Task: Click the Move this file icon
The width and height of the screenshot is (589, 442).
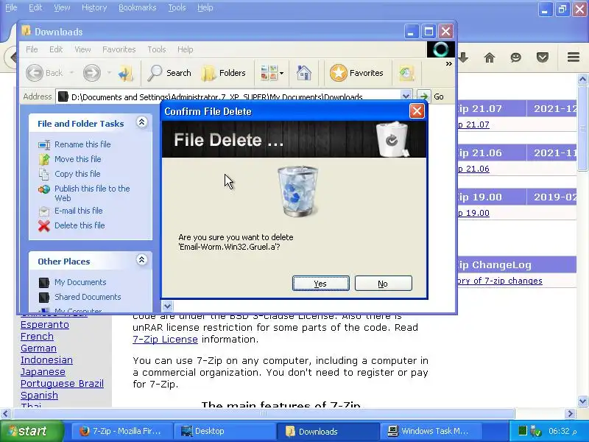Action: 44,159
